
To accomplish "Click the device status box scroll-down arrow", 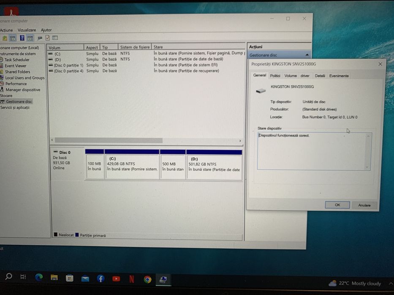I will point(367,167).
